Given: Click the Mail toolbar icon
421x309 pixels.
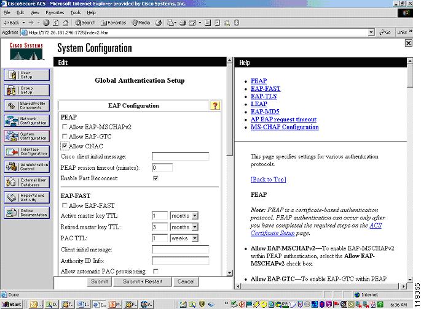Looking at the screenshot, I should [x=171, y=23].
